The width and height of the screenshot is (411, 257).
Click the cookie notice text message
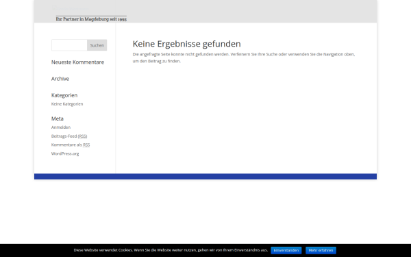pyautogui.click(x=171, y=250)
